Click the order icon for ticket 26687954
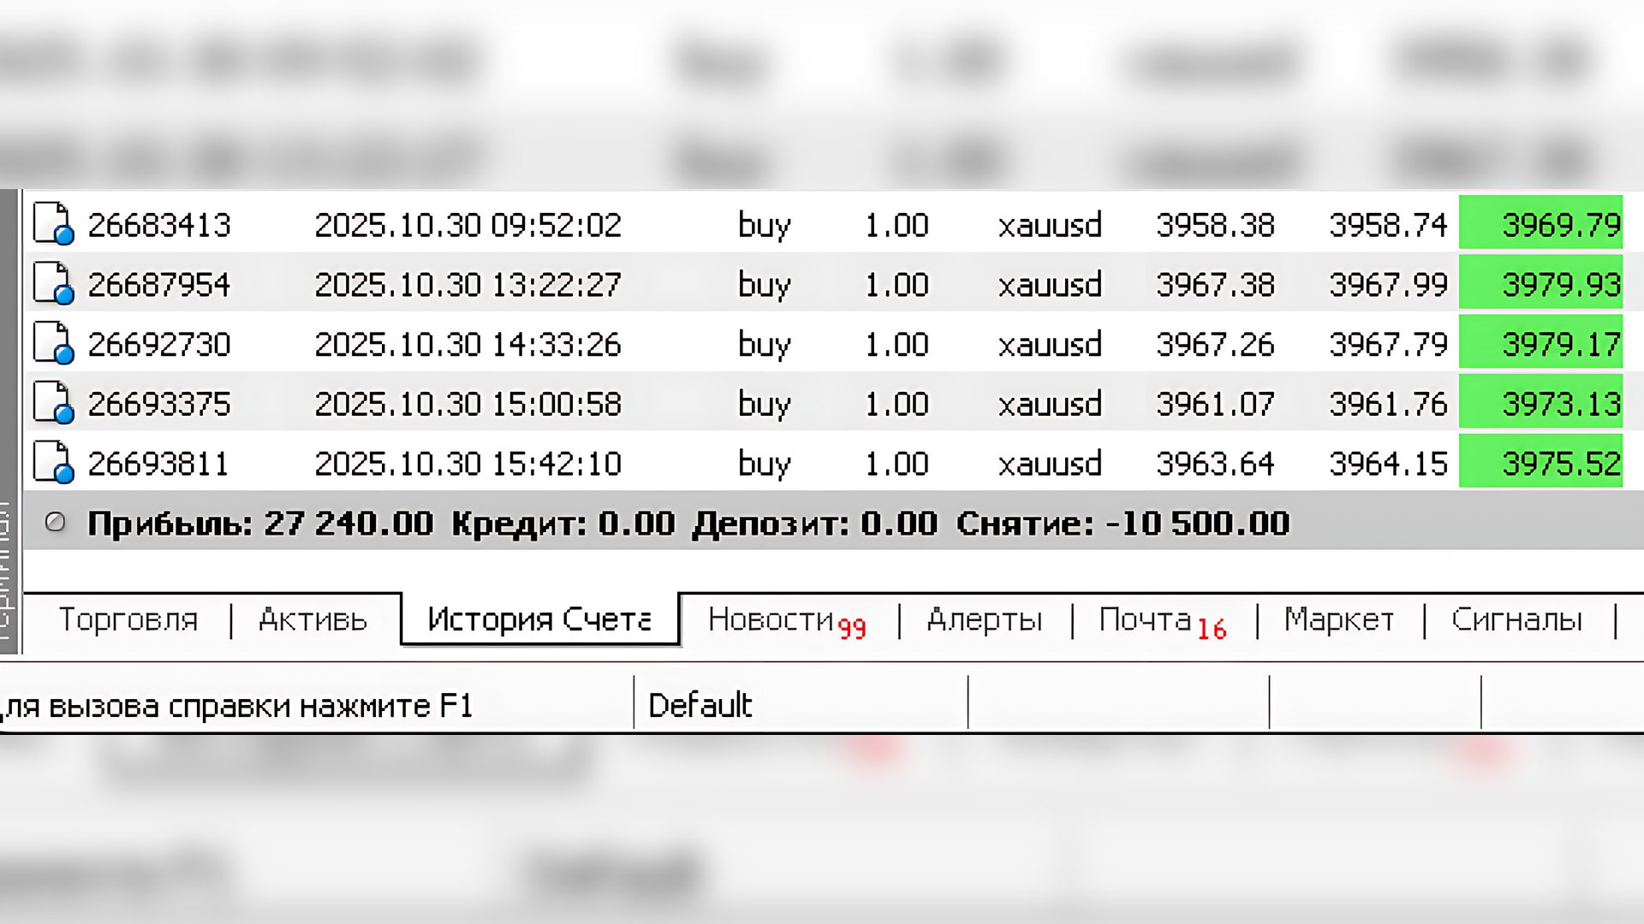The image size is (1644, 924). point(53,284)
